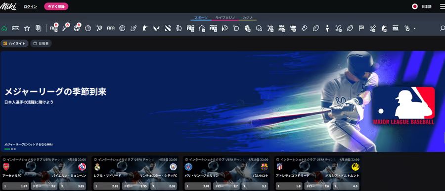Open the Major League Baseball banner
This screenshot has height=191, width=445.
pos(222,101)
